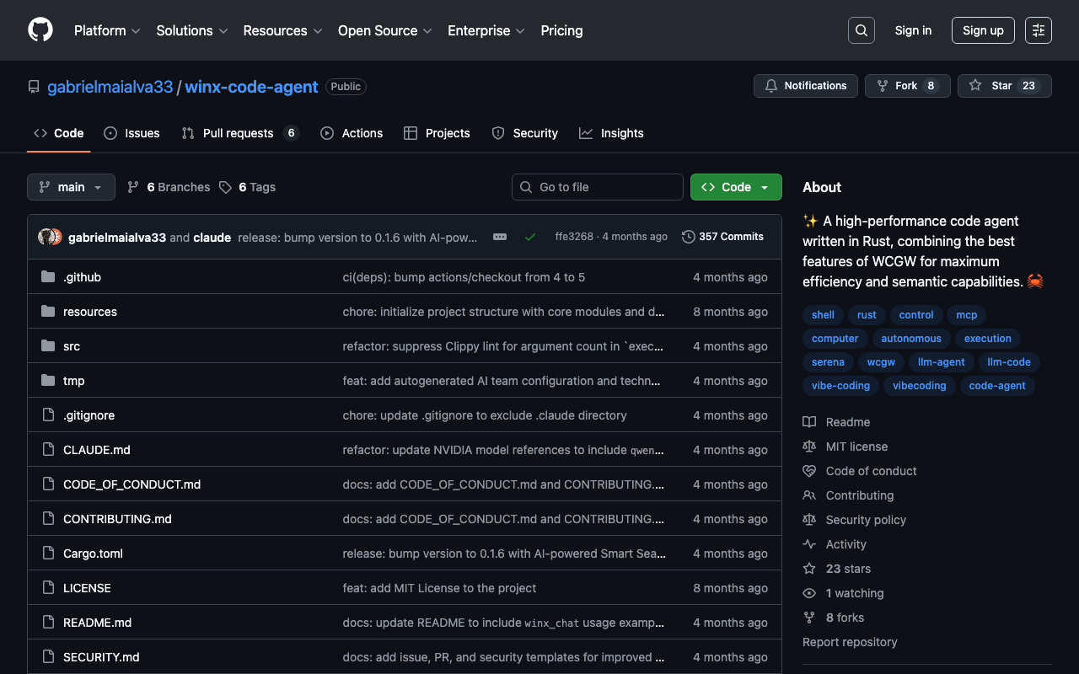Expand the Platform menu
This screenshot has width=1079, height=674.
pos(107,30)
